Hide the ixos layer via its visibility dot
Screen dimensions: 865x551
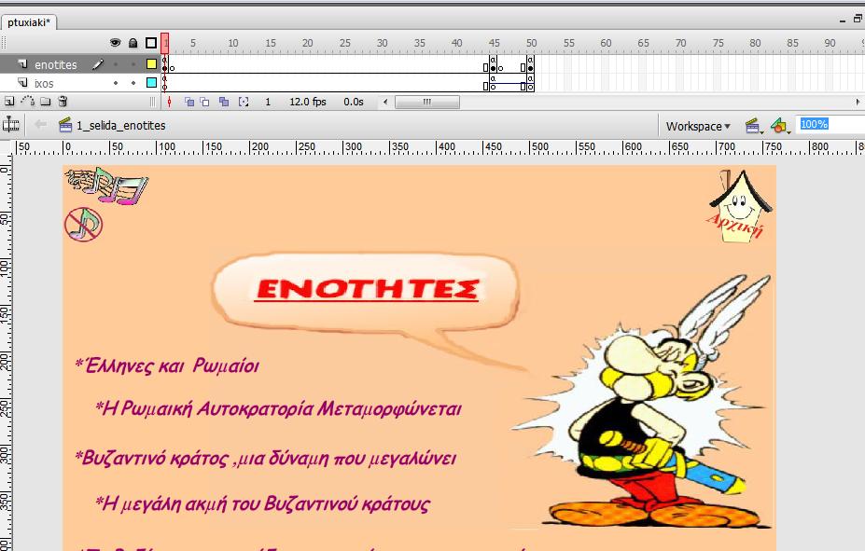click(116, 83)
